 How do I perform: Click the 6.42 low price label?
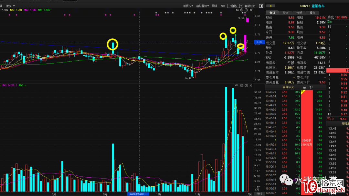coord(188,78)
